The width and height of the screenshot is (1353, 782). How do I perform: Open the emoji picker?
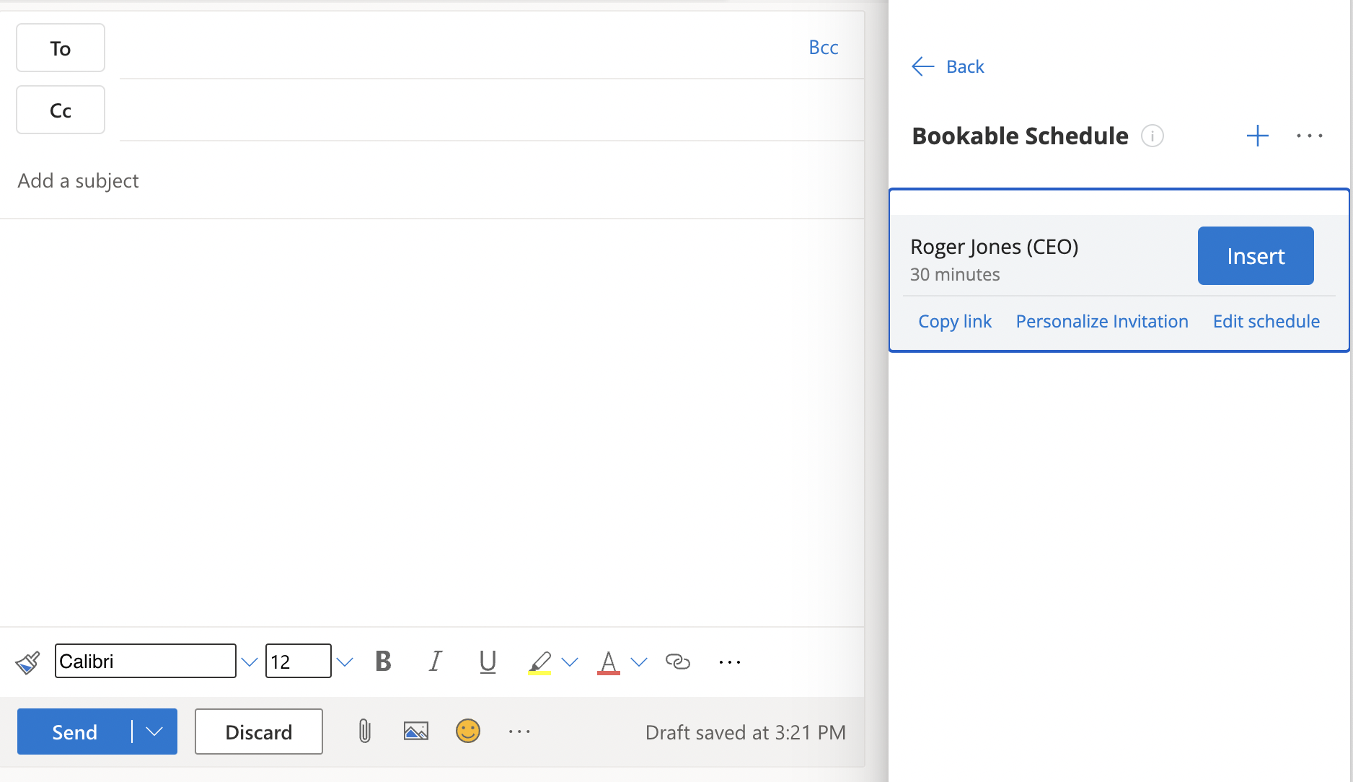tap(468, 732)
